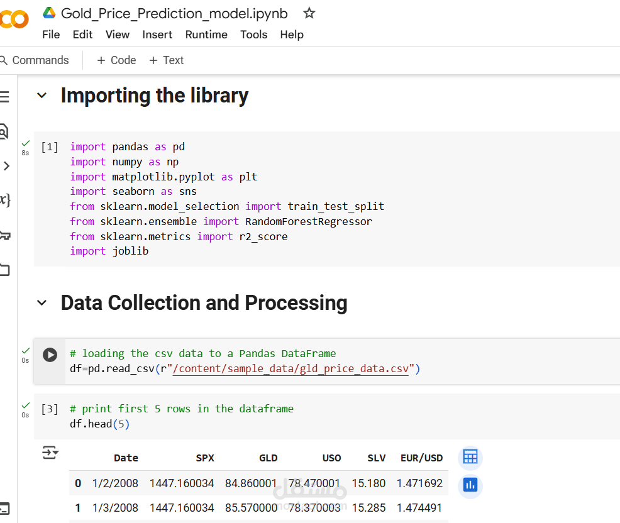Collapse the Data Collection and Processing section
The height and width of the screenshot is (523, 620).
42,303
